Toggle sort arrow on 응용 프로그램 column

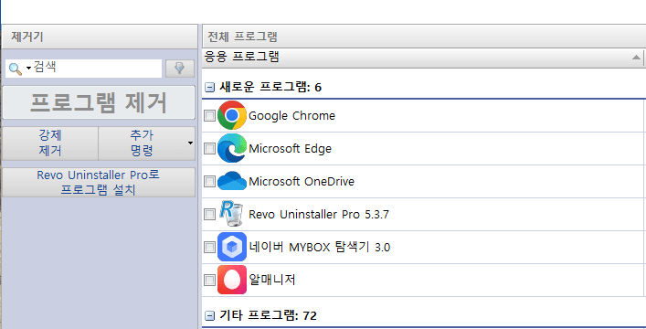(x=636, y=58)
